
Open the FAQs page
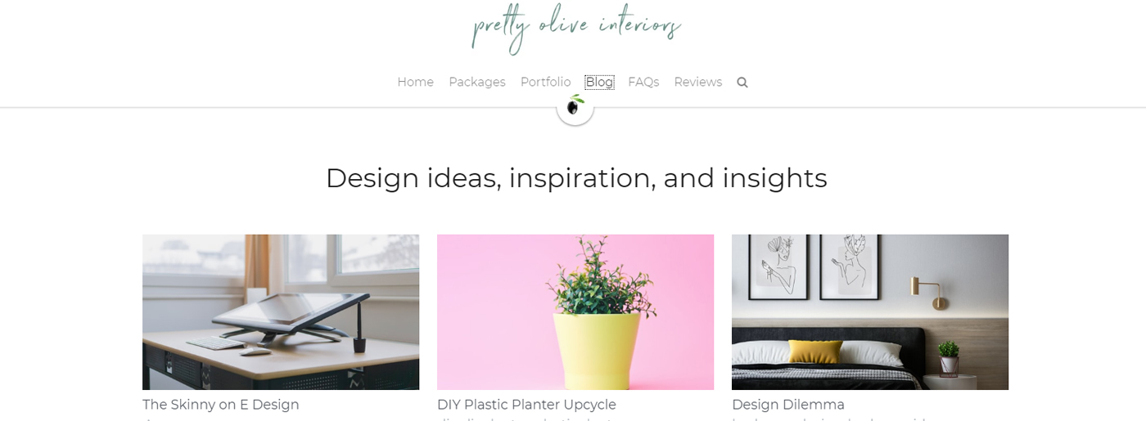click(643, 83)
